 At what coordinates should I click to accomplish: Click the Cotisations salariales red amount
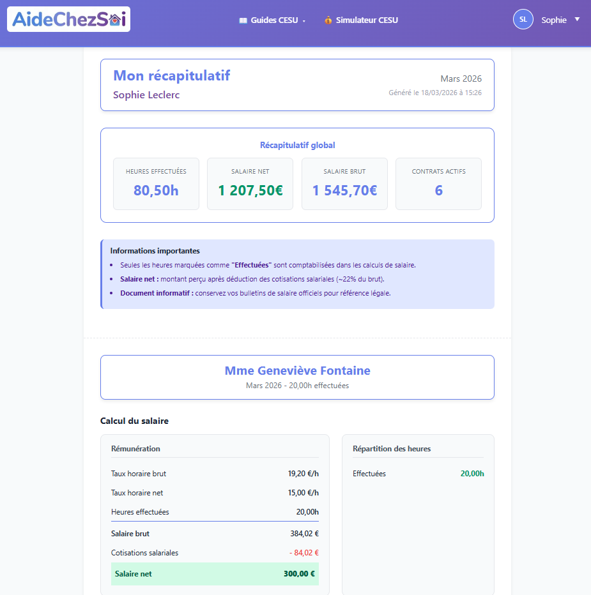tap(303, 553)
